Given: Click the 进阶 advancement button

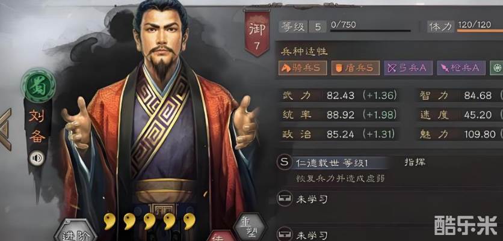Looking at the screenshot, I should [x=76, y=231].
